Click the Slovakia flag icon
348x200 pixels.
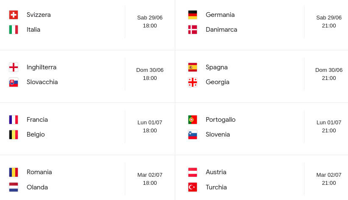coord(14,82)
